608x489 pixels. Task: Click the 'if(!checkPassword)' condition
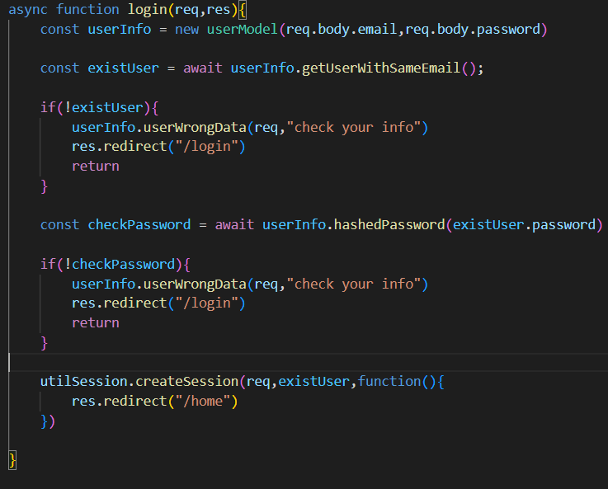111,264
